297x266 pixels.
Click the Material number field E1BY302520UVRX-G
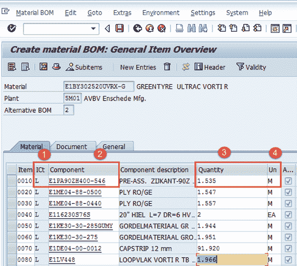pos(99,86)
